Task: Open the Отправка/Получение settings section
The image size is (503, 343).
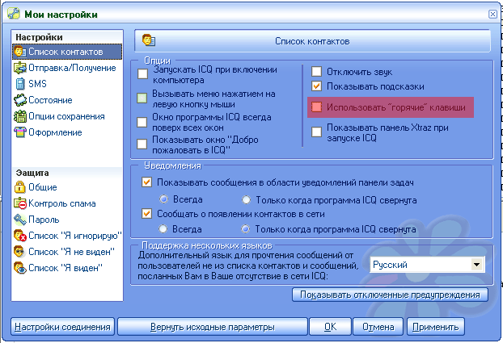Action: point(65,68)
